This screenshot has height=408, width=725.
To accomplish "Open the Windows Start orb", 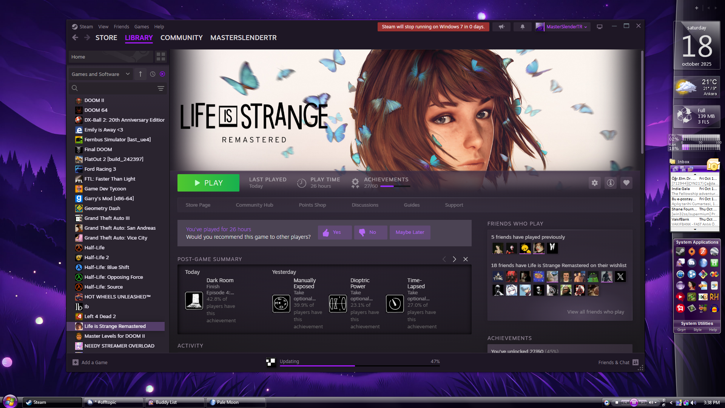I will click(x=10, y=402).
